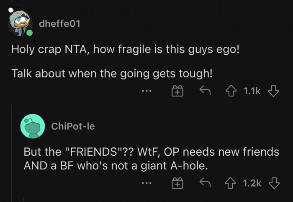This screenshot has height=202, width=293.
Task: Click the 1.2k vote score
Action: pos(252,183)
